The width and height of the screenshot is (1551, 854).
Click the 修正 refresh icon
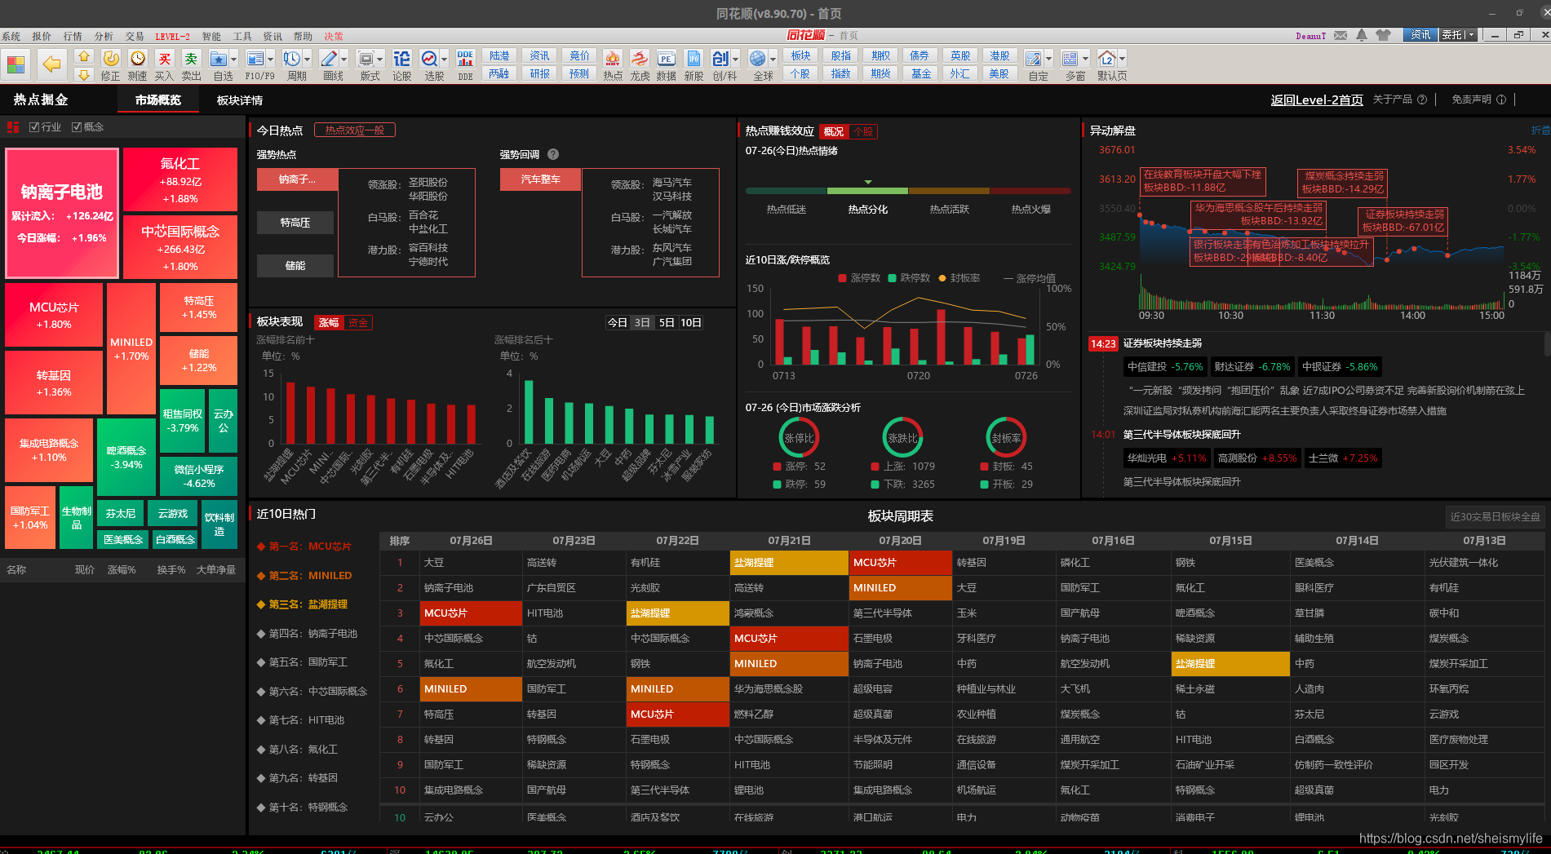pos(111,58)
